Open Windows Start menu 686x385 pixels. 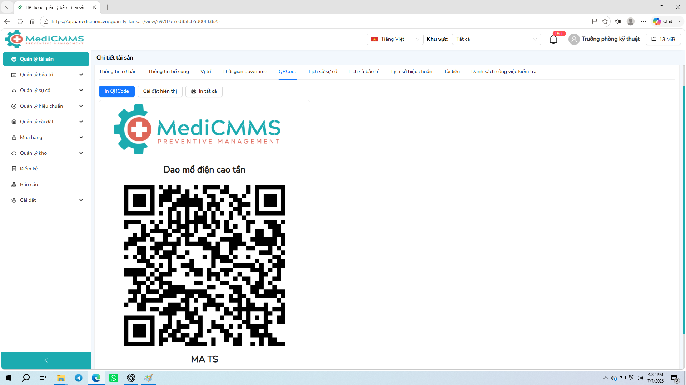(x=9, y=378)
